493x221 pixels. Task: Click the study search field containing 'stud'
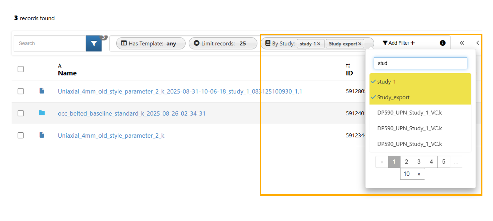(420, 63)
